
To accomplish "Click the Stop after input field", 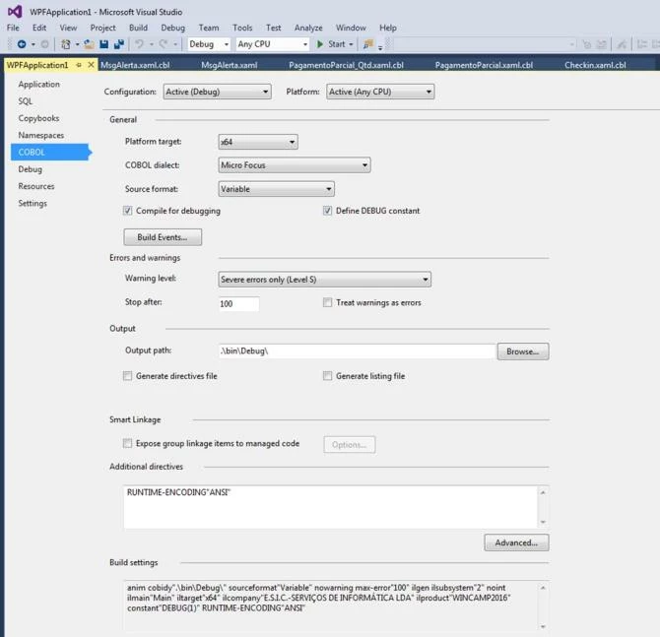I will (x=238, y=304).
